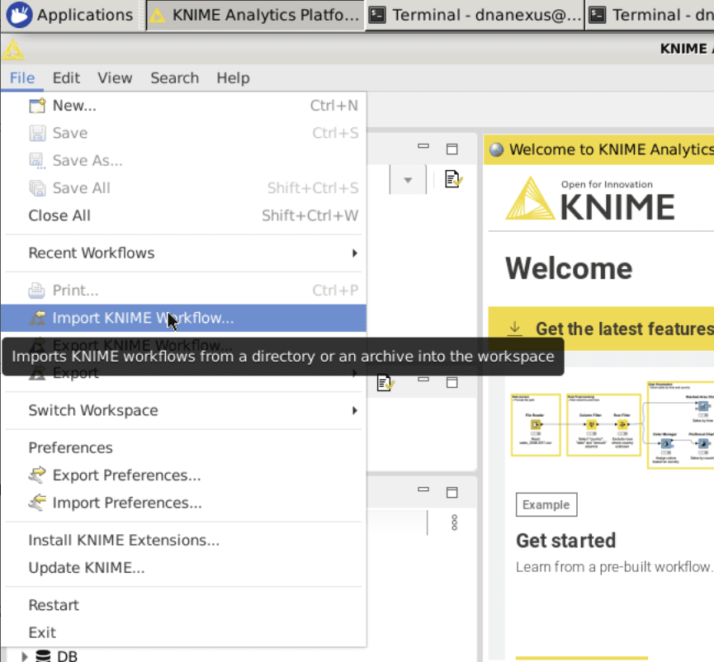
Task: Click the document icon beside the top panel dropdown
Action: tap(452, 179)
